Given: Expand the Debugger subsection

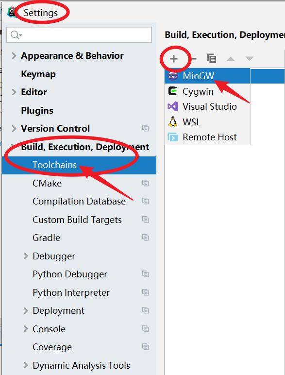Looking at the screenshot, I should pos(26,256).
